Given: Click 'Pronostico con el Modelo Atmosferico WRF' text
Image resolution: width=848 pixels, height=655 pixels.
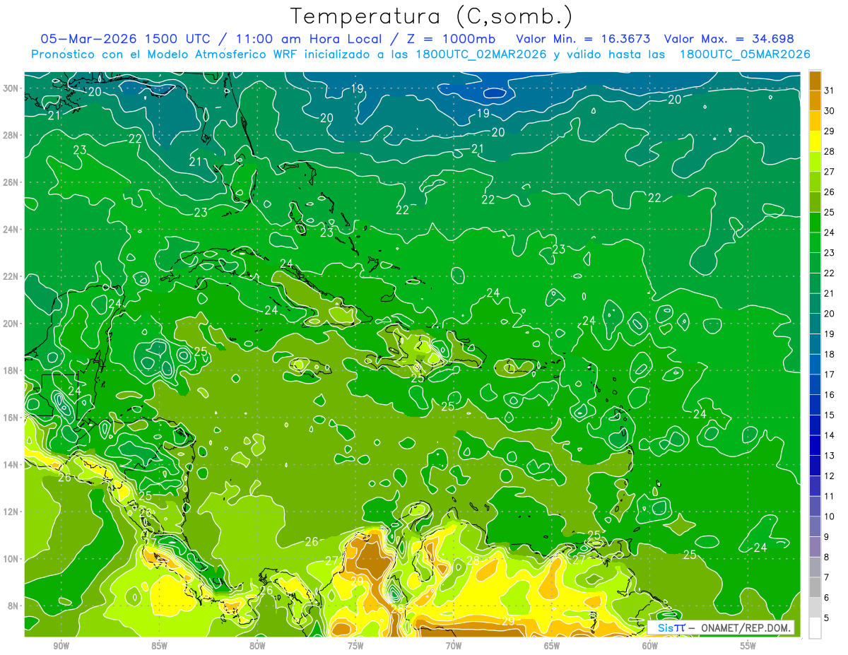Looking at the screenshot, I should pyautogui.click(x=165, y=54).
